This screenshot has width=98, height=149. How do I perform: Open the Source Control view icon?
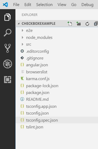tap(8, 48)
